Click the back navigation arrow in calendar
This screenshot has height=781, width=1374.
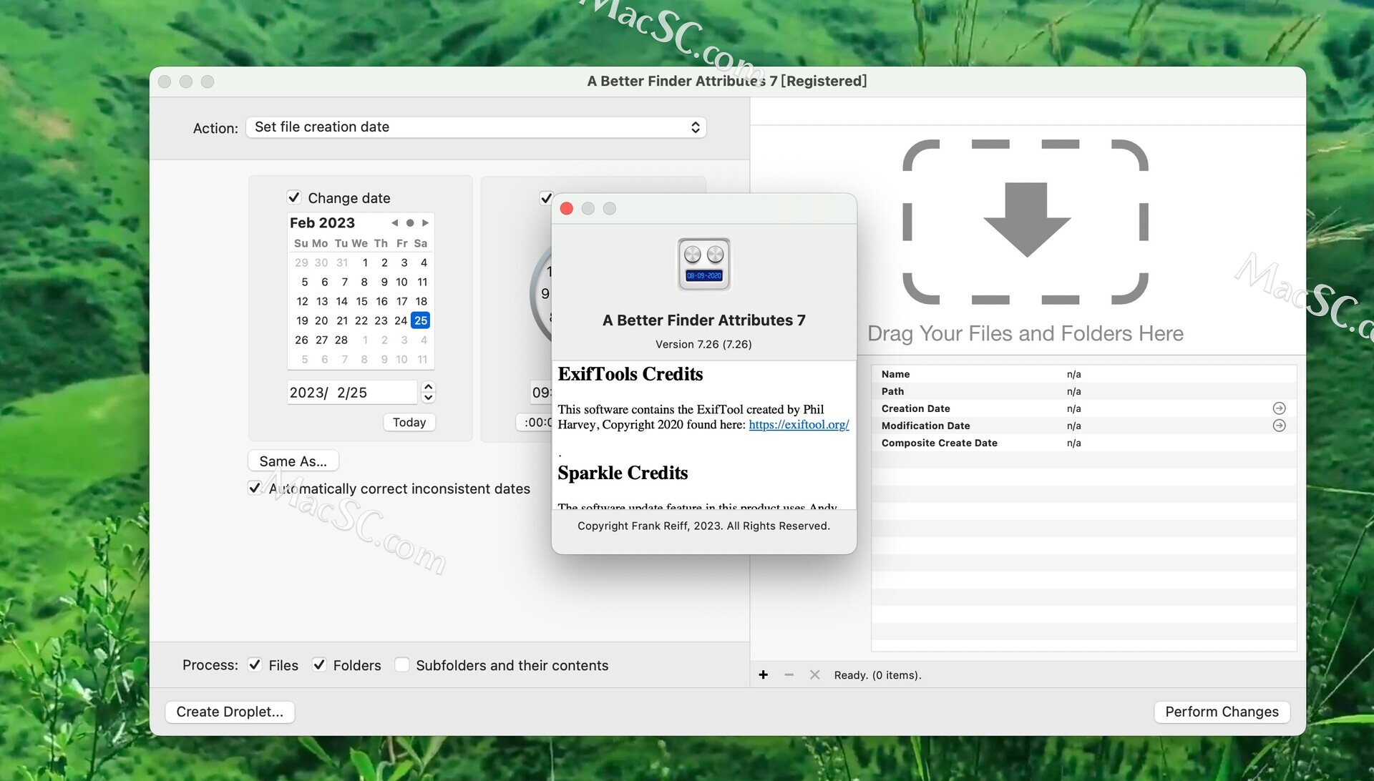coord(394,222)
